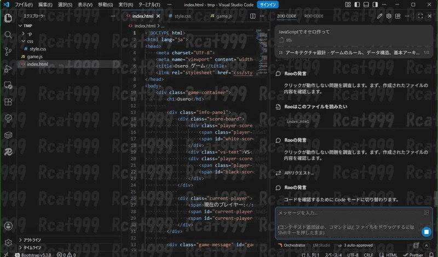This screenshot has width=438, height=257.
Task: Select game.js in the file tree
Action: [69, 57]
